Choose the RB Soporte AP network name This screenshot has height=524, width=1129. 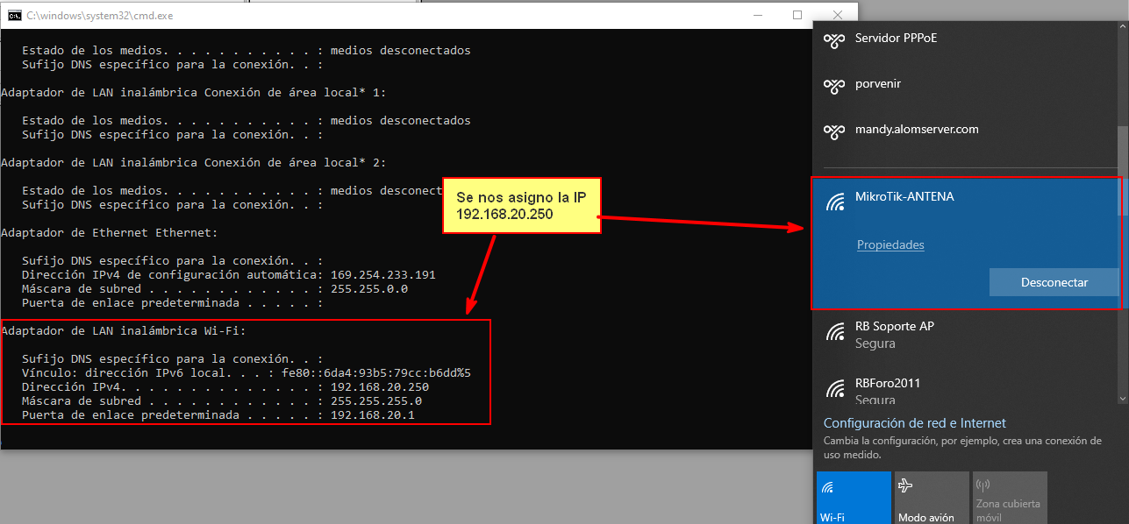pos(894,326)
